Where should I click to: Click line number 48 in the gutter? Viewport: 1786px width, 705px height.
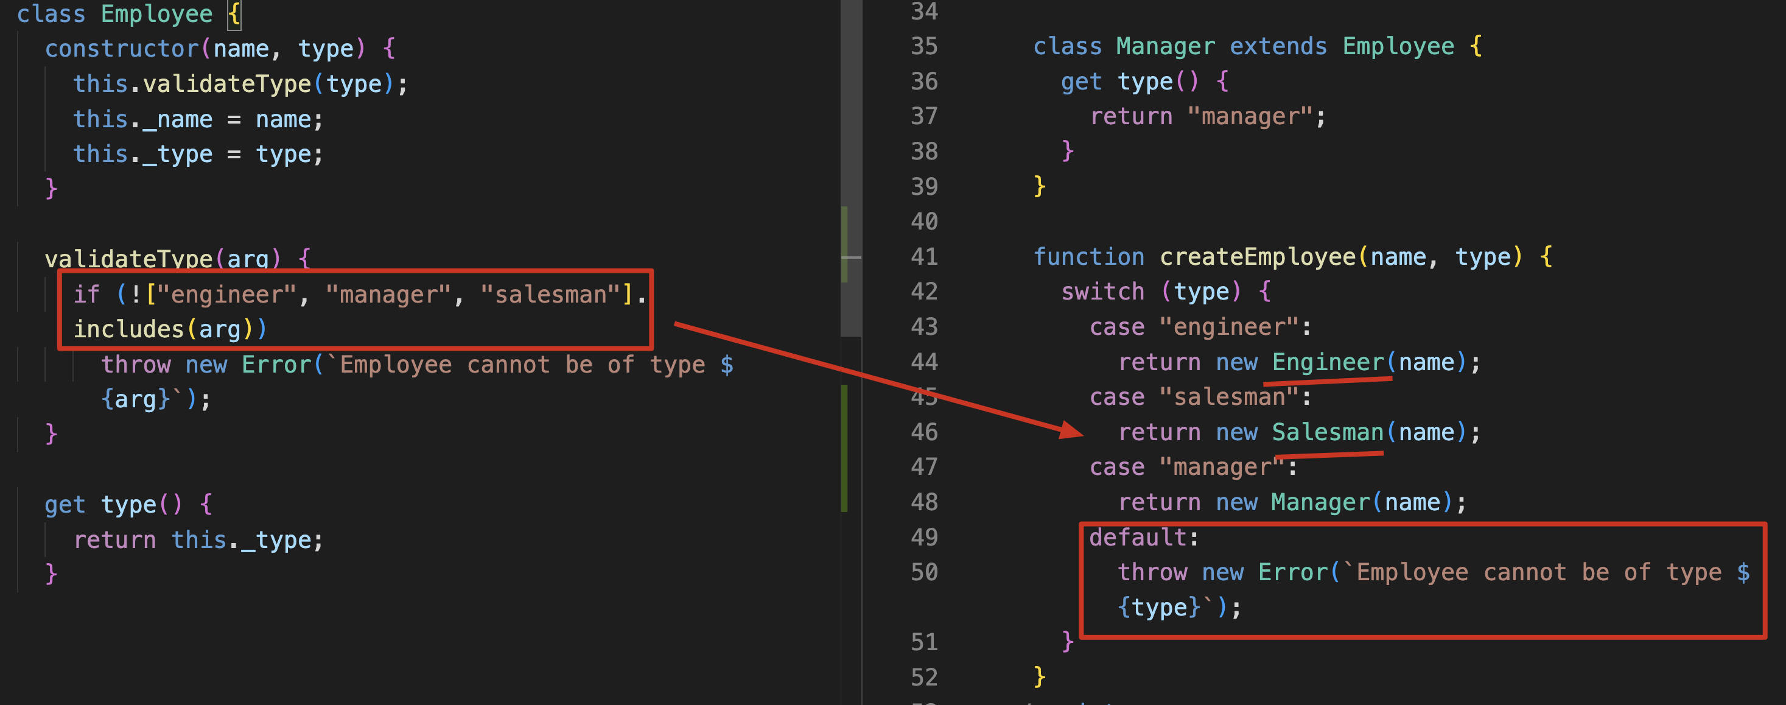click(923, 502)
